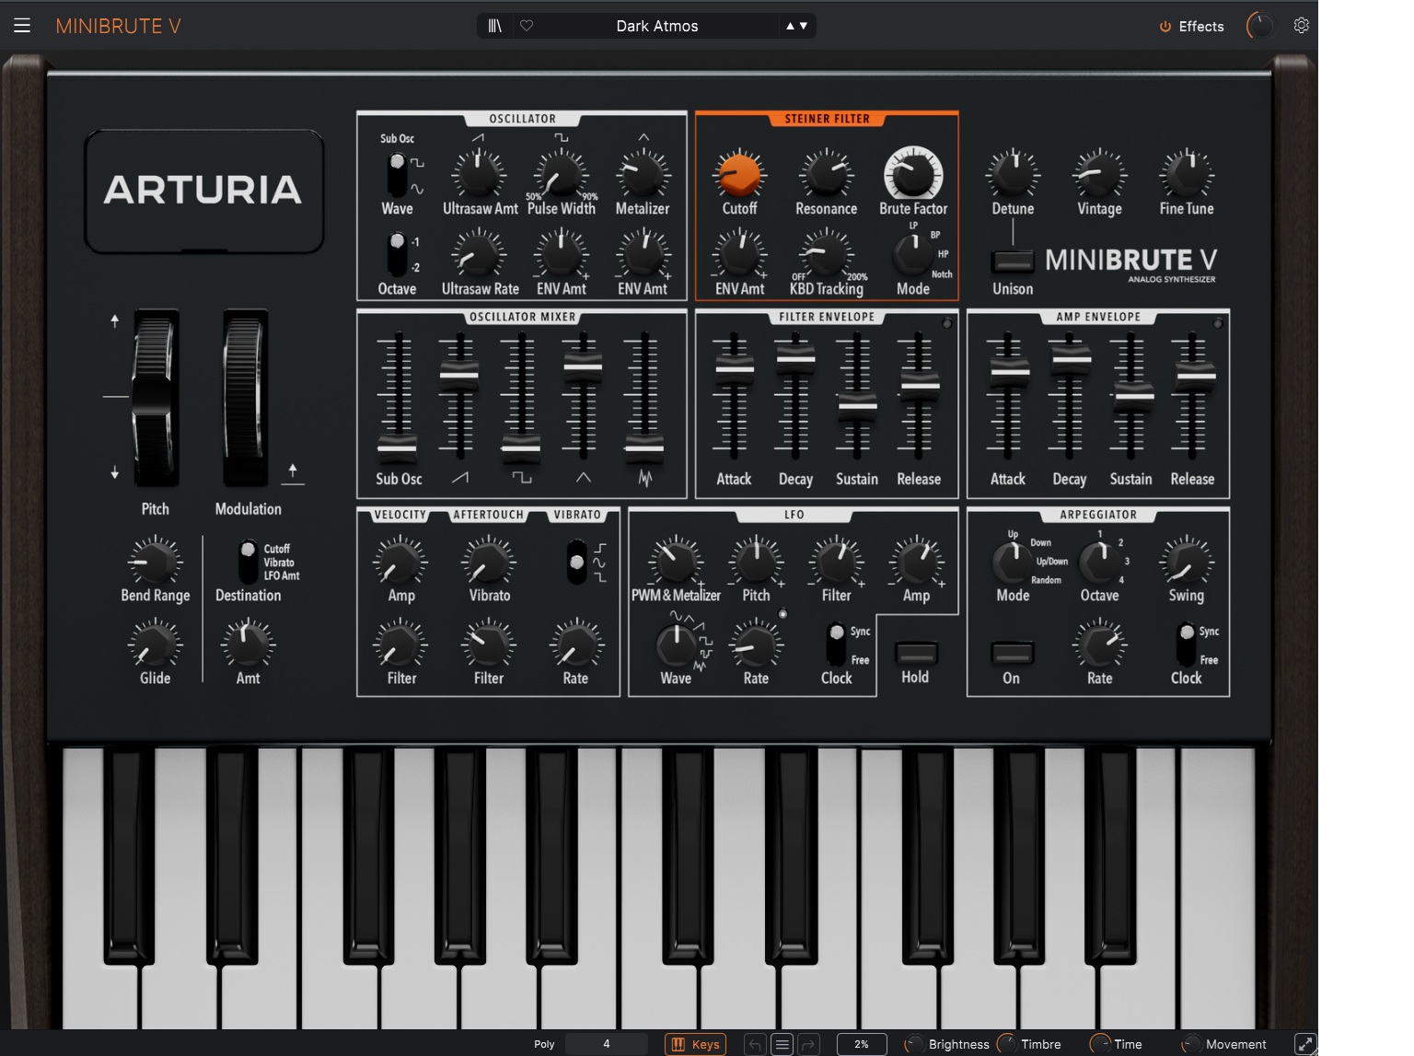Click the Dark Atmos preset name
Screen dimensions: 1414x1056
[657, 26]
